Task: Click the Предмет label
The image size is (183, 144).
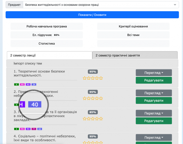Action: [x=14, y=5]
